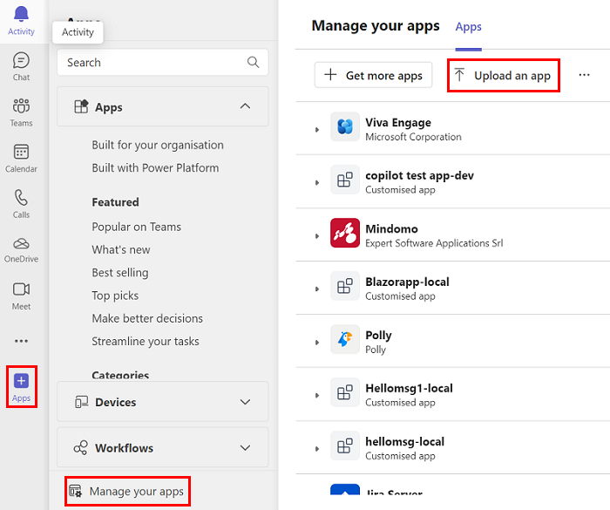The width and height of the screenshot is (610, 510).
Task: Click the Viva Engage app icon
Action: point(345,126)
